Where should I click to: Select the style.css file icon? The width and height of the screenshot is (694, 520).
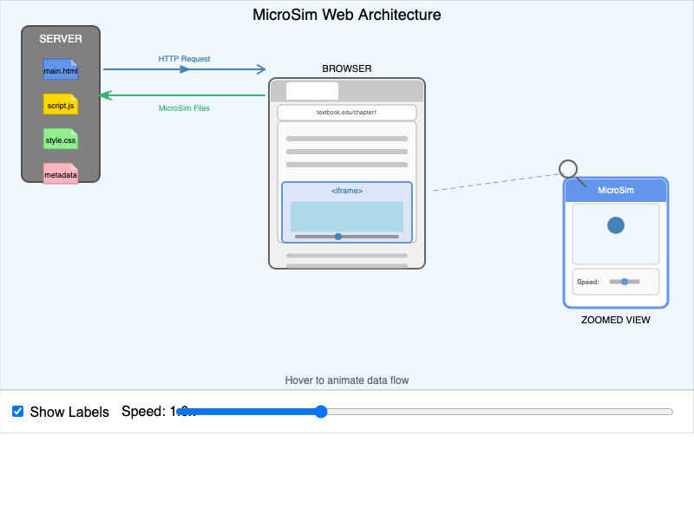point(60,140)
